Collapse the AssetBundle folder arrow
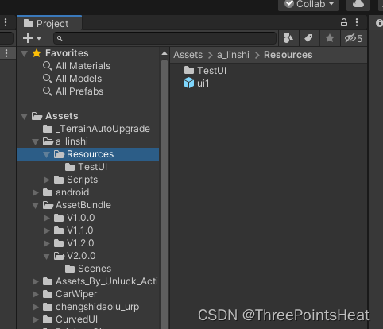This screenshot has width=383, height=329. point(36,205)
